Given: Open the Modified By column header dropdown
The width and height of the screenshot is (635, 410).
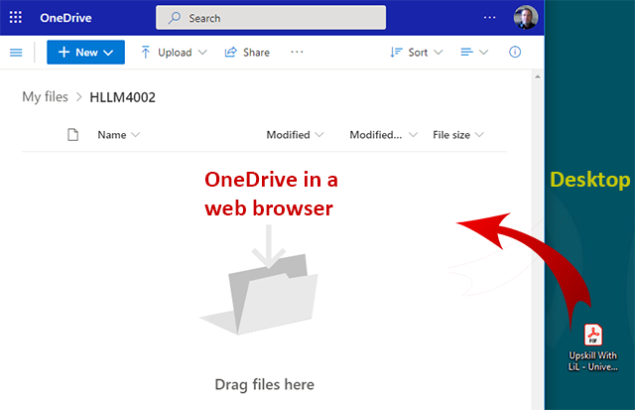Looking at the screenshot, I should 383,135.
